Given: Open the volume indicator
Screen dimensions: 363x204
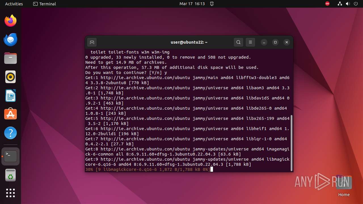Looking at the screenshot, I should pyautogui.click(x=348, y=4).
